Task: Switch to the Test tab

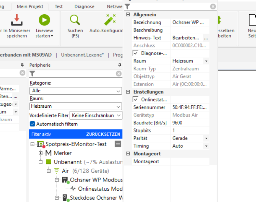Action: coord(58,7)
